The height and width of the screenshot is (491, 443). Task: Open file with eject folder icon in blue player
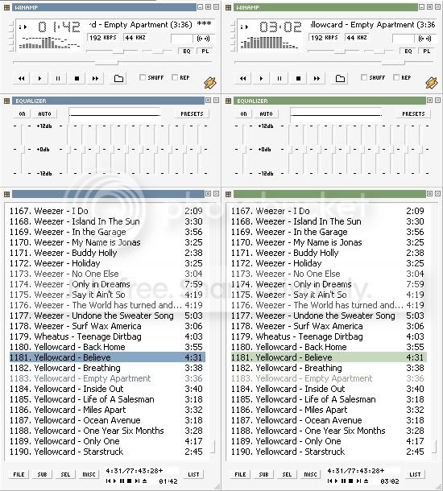(118, 78)
